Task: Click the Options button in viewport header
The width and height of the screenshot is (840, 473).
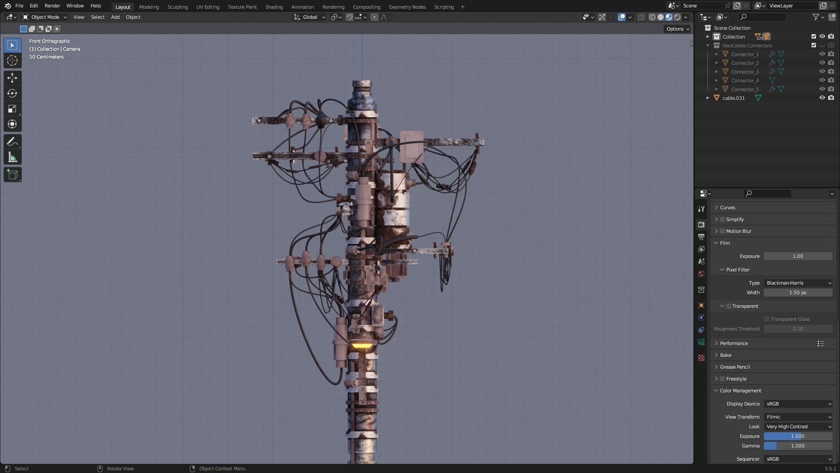Action: [x=677, y=29]
